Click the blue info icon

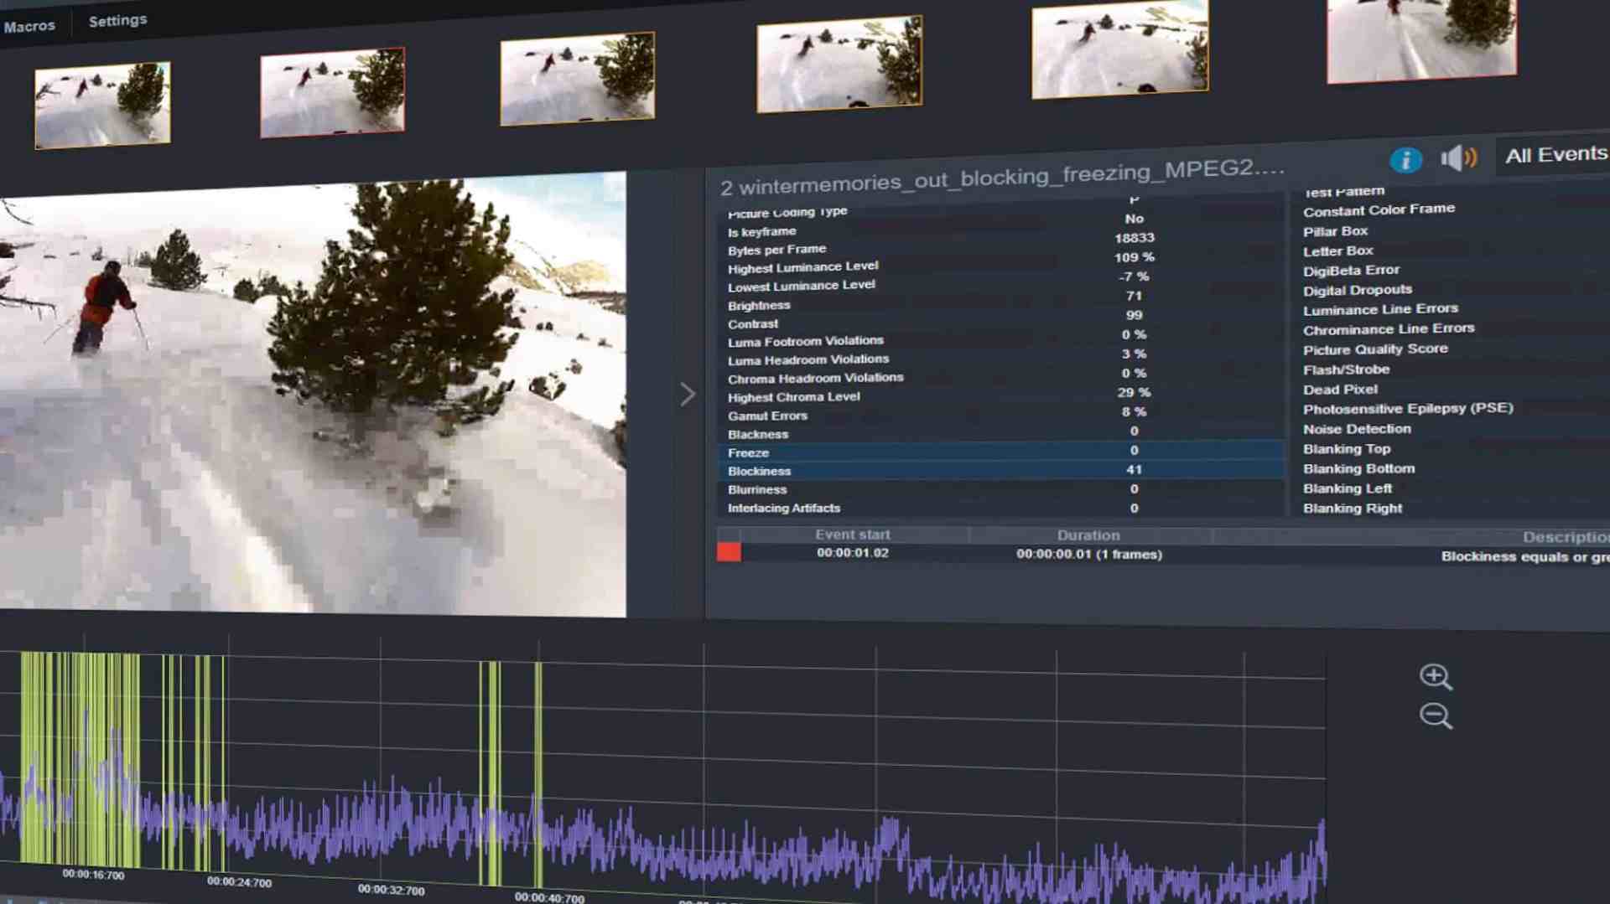(x=1407, y=159)
